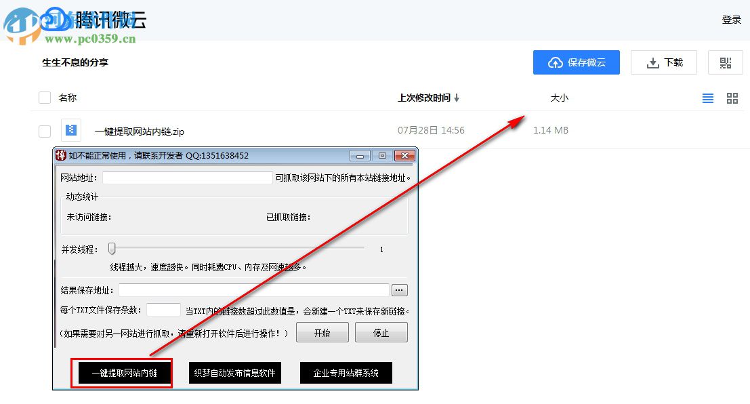Viewport: 750px width, 404px height.
Task: Click 开始 to start crawling
Action: point(322,332)
